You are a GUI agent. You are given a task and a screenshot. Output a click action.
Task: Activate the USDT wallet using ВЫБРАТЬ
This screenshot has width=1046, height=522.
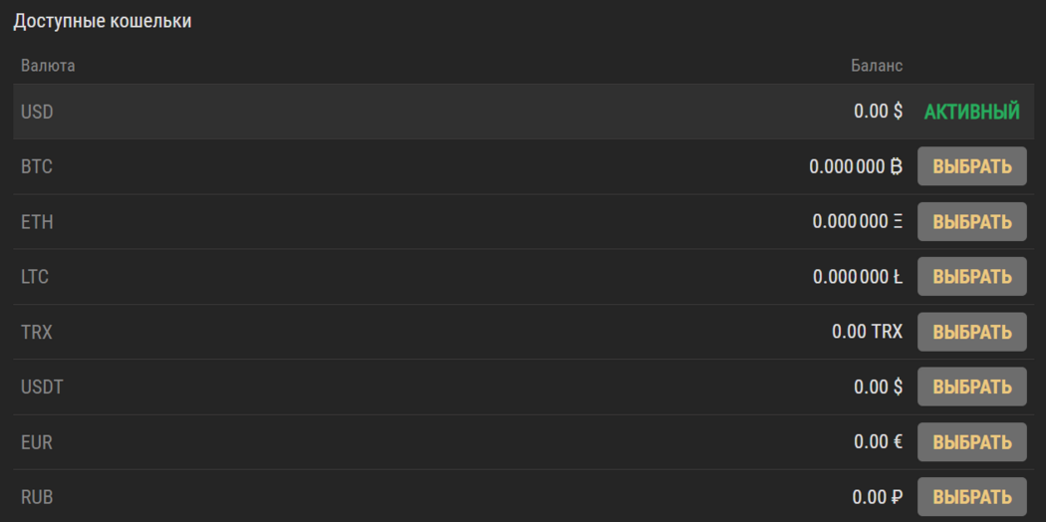[x=971, y=387]
